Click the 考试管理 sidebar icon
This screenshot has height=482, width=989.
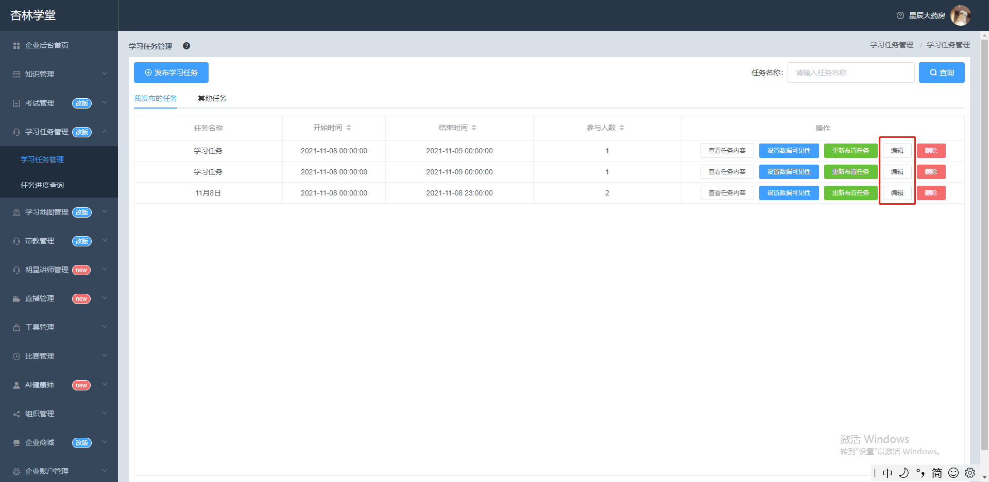click(x=16, y=103)
